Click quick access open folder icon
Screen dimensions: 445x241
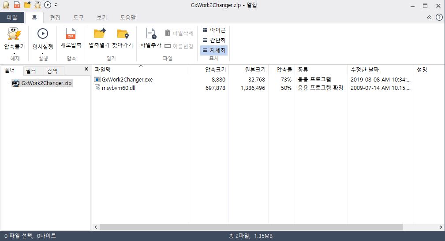coord(27,4)
